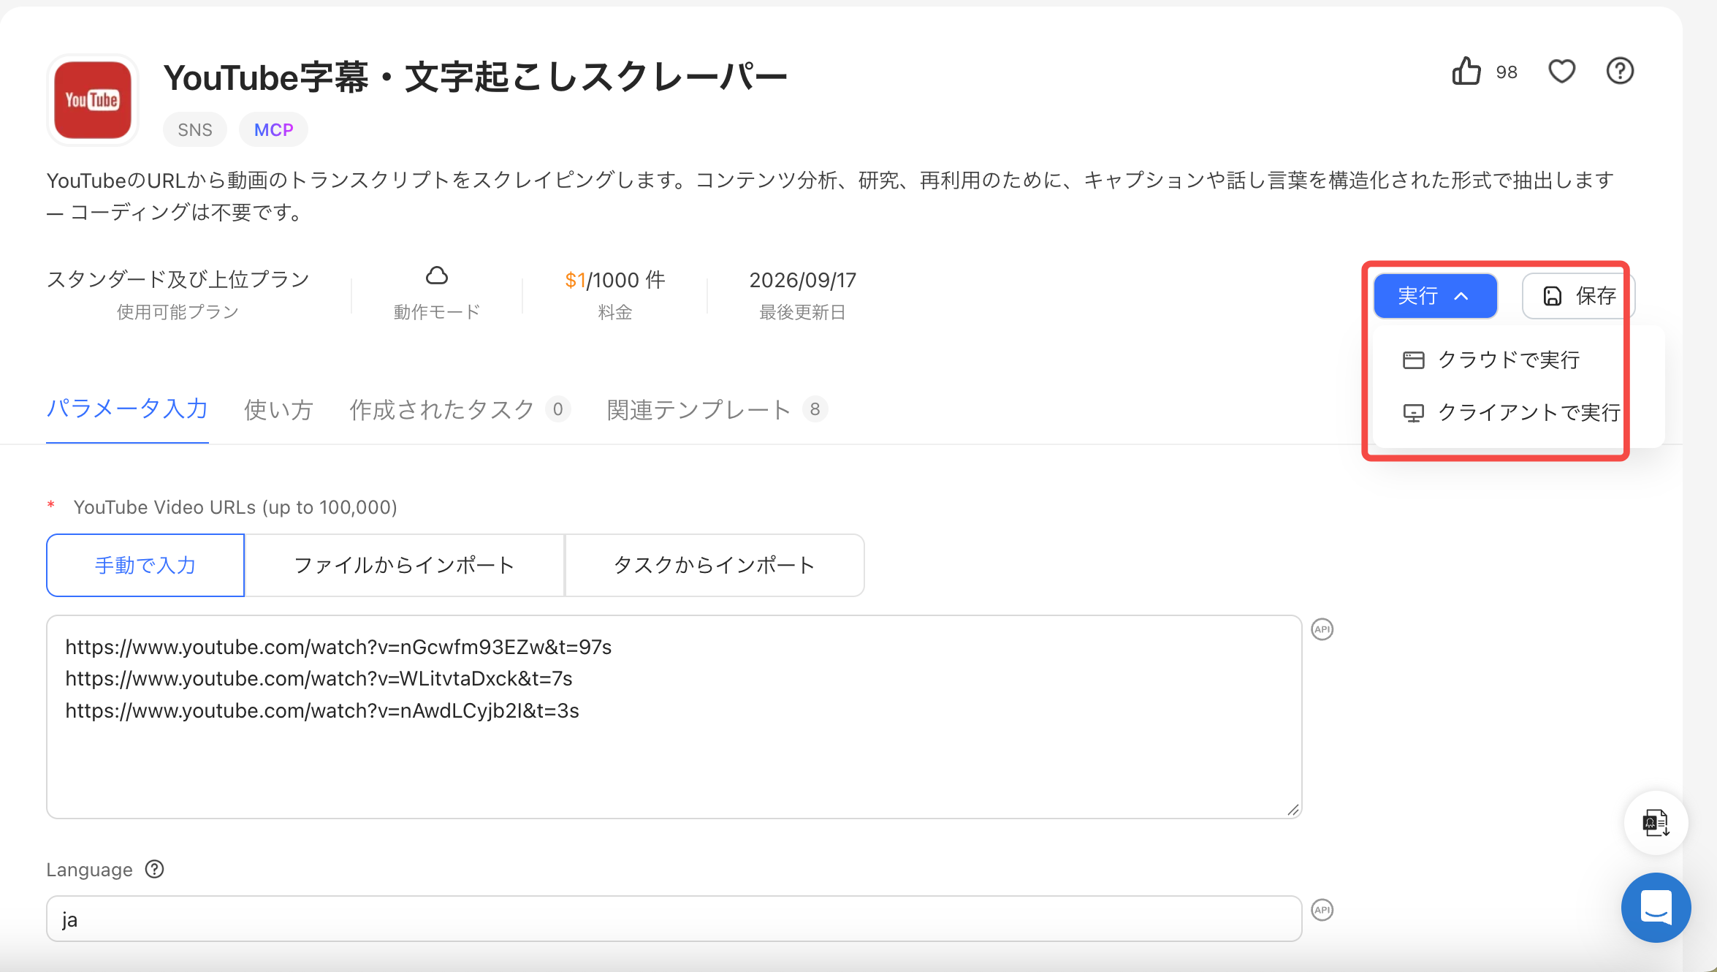
Task: Click the heart favorite icon
Action: point(1561,72)
